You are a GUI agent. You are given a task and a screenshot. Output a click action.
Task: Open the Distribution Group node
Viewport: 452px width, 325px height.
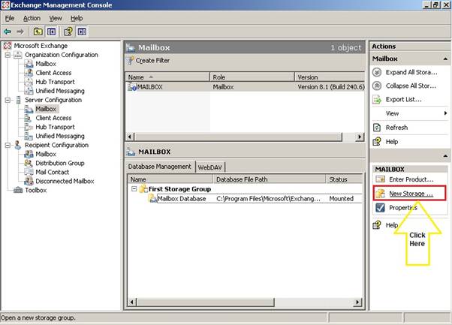click(x=59, y=163)
